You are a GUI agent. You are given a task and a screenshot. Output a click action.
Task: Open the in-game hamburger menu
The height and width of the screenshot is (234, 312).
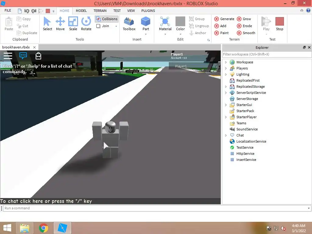(8, 56)
